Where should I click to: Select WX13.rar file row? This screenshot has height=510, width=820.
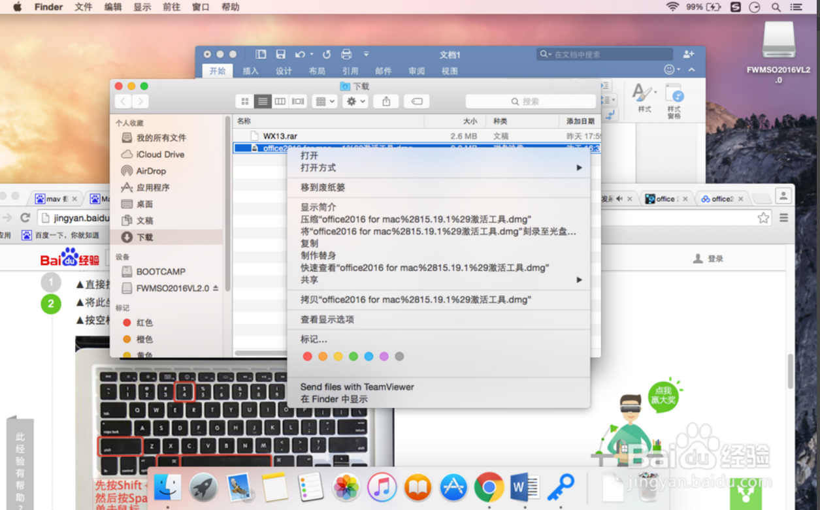point(417,136)
